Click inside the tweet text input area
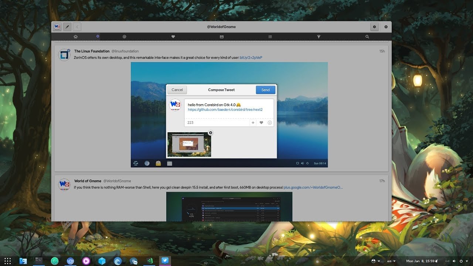 tap(229, 109)
